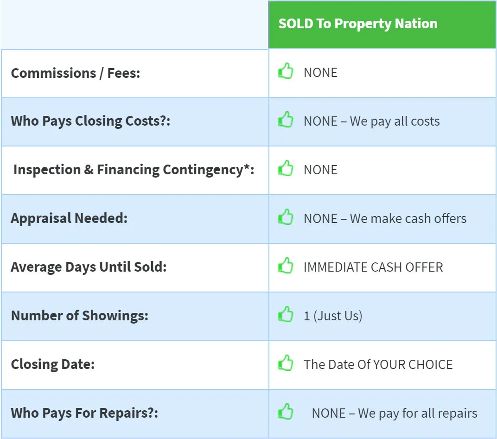Click the Commissions / Fees label

(x=76, y=73)
